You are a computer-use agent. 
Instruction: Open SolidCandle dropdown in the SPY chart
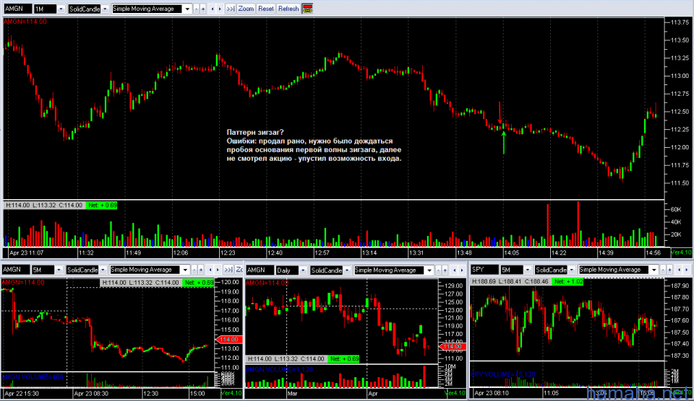571,270
